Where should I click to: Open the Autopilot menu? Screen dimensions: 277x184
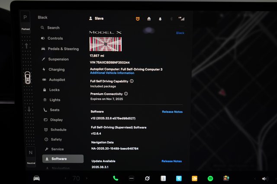[54, 79]
